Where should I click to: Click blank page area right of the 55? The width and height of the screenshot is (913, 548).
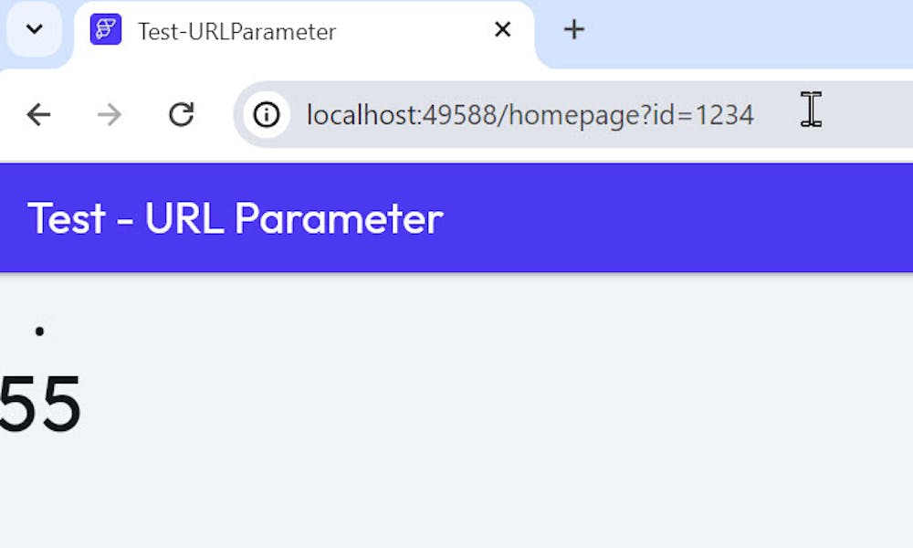click(x=456, y=404)
